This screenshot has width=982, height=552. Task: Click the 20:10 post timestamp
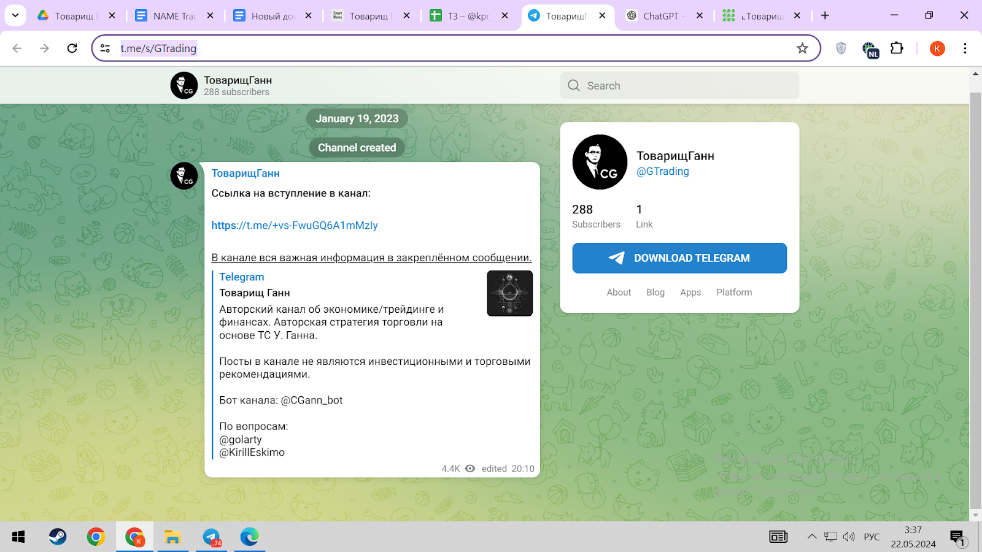point(523,469)
